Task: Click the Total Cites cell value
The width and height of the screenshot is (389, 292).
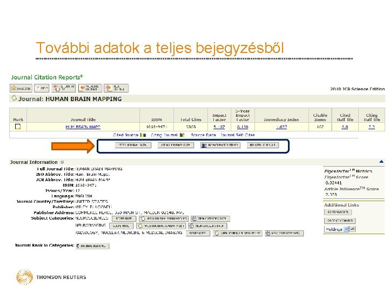Action: coord(191,127)
